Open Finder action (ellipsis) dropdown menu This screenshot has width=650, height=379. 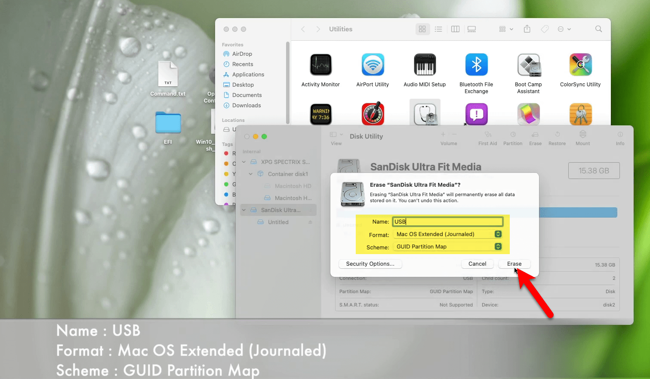click(564, 29)
